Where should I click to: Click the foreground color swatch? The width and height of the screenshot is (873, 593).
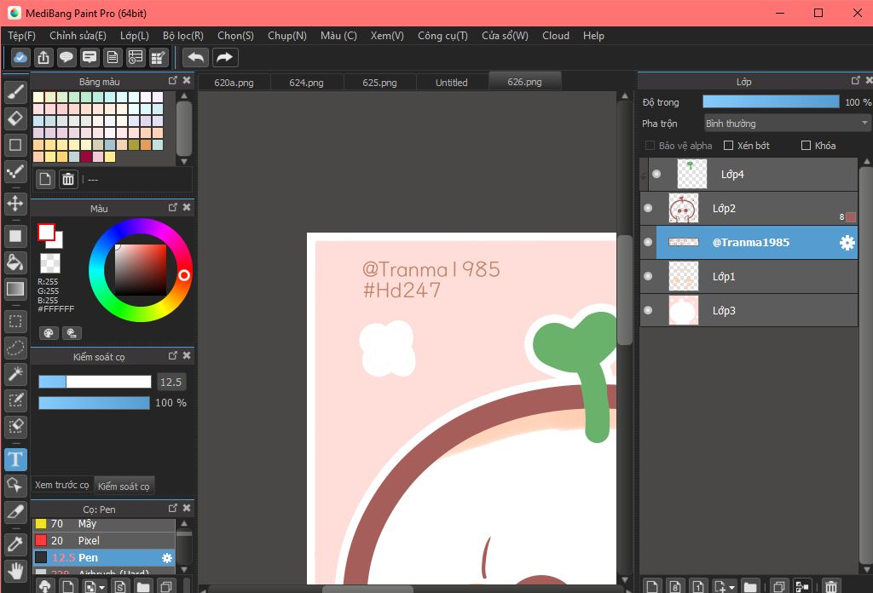coord(46,232)
